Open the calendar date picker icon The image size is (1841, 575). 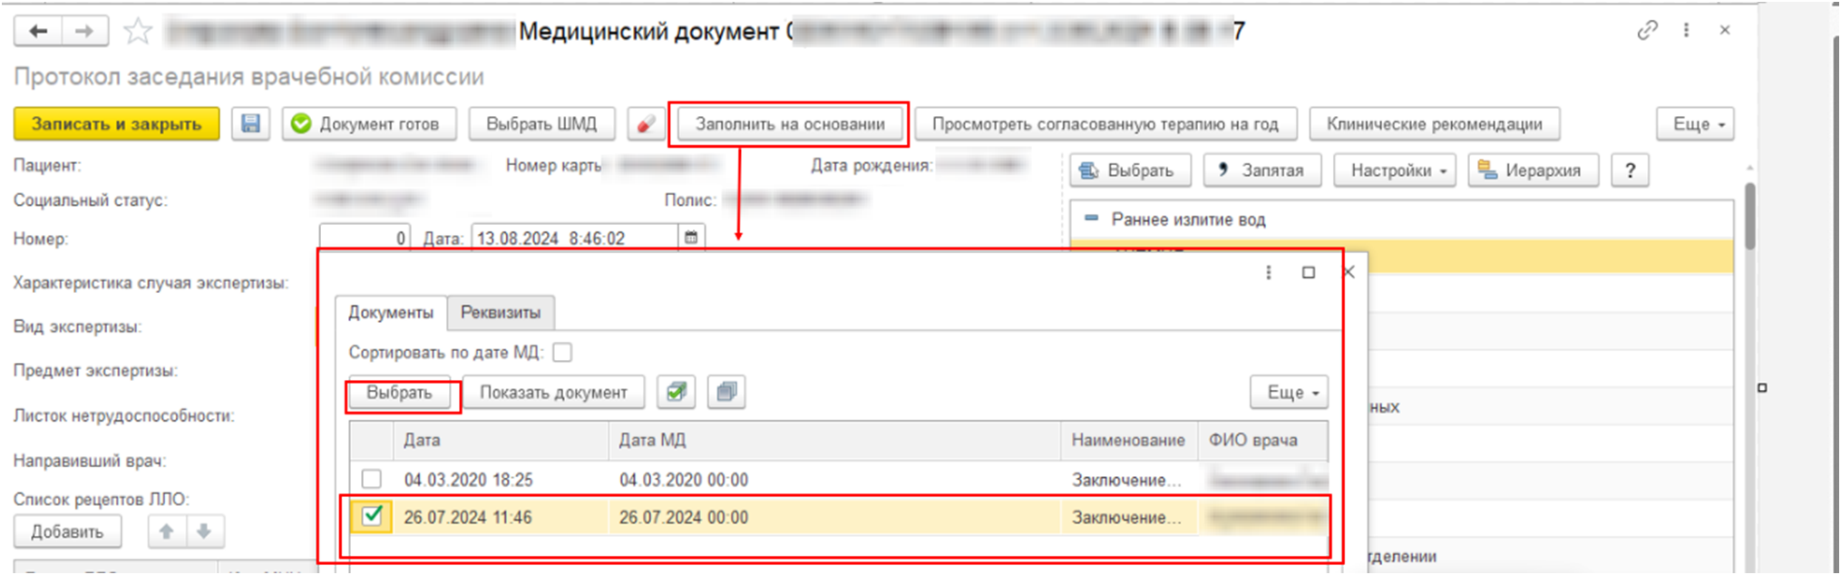(691, 238)
